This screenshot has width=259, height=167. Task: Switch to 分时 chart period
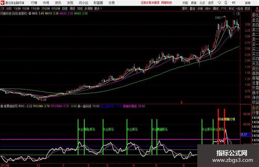pos(9,9)
